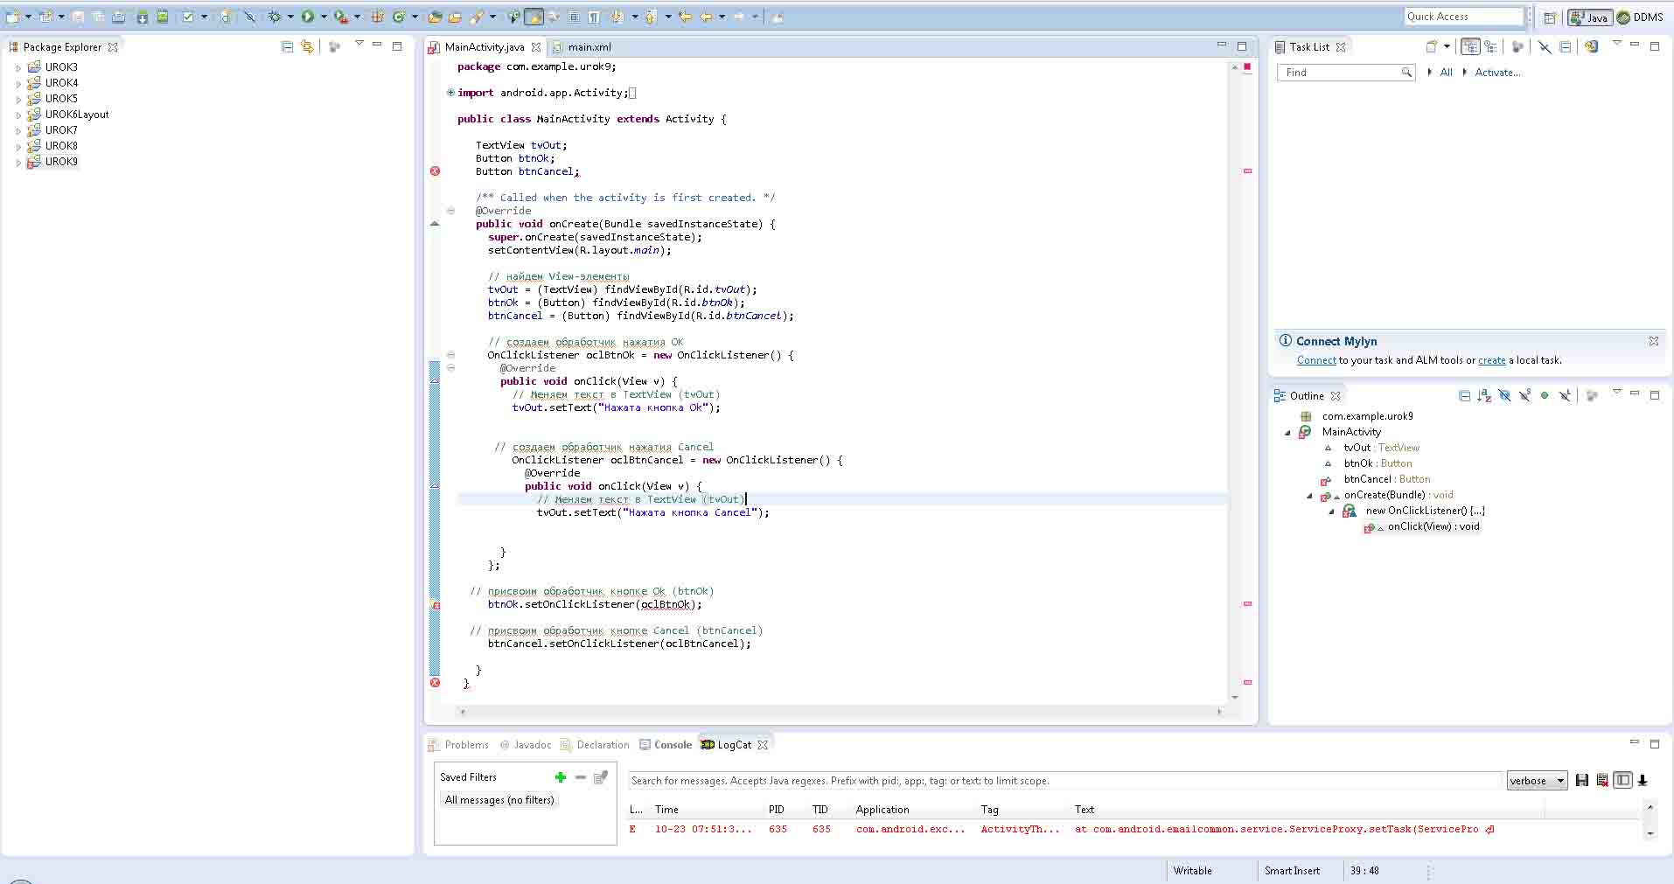Image resolution: width=1674 pixels, height=884 pixels.
Task: Click error marker beside btnCancel declaration
Action: tap(435, 171)
